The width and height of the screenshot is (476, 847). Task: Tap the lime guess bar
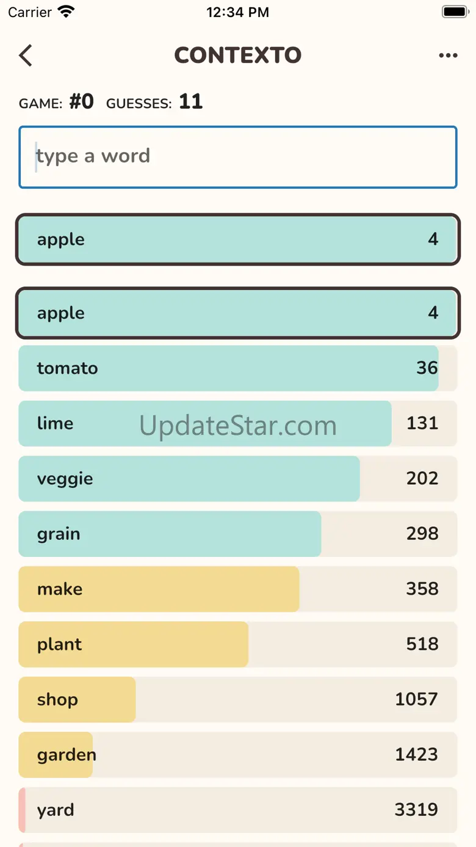click(238, 423)
